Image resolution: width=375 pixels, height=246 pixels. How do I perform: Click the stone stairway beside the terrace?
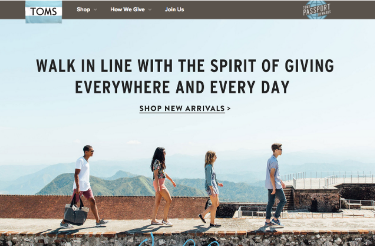(x=289, y=198)
